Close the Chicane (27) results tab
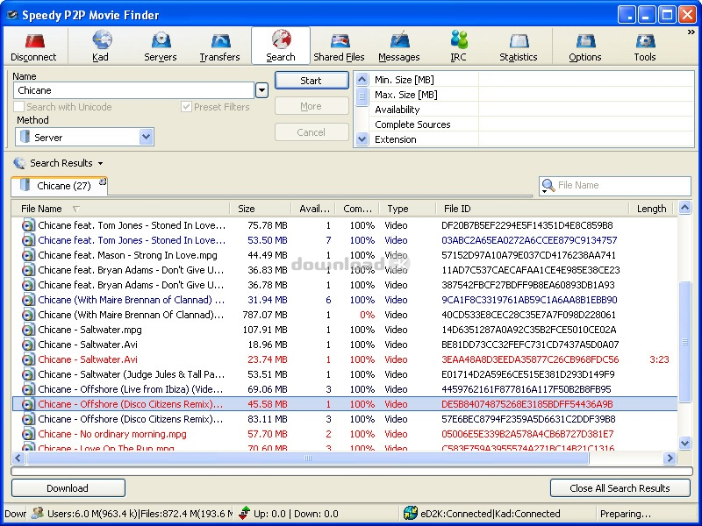Viewport: 702px width, 526px height. 103,181
